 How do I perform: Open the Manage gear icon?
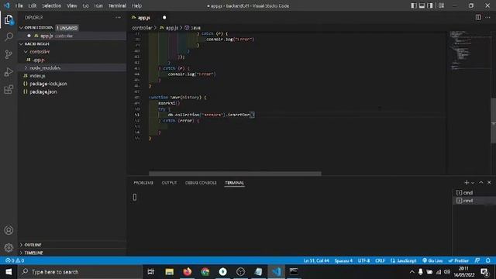click(9, 247)
